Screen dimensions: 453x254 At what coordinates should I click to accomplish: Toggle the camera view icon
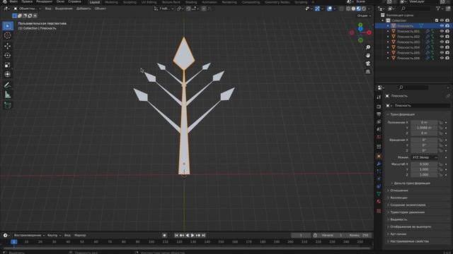[x=368, y=64]
